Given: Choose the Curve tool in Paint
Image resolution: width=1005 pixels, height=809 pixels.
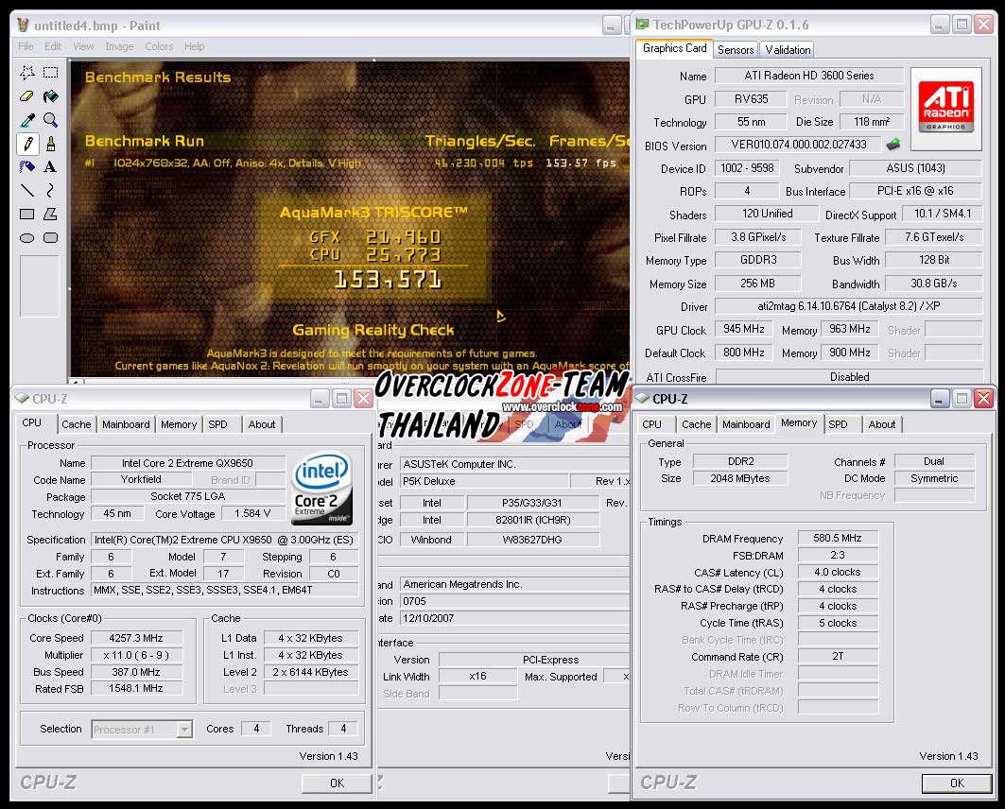Looking at the screenshot, I should (x=51, y=190).
